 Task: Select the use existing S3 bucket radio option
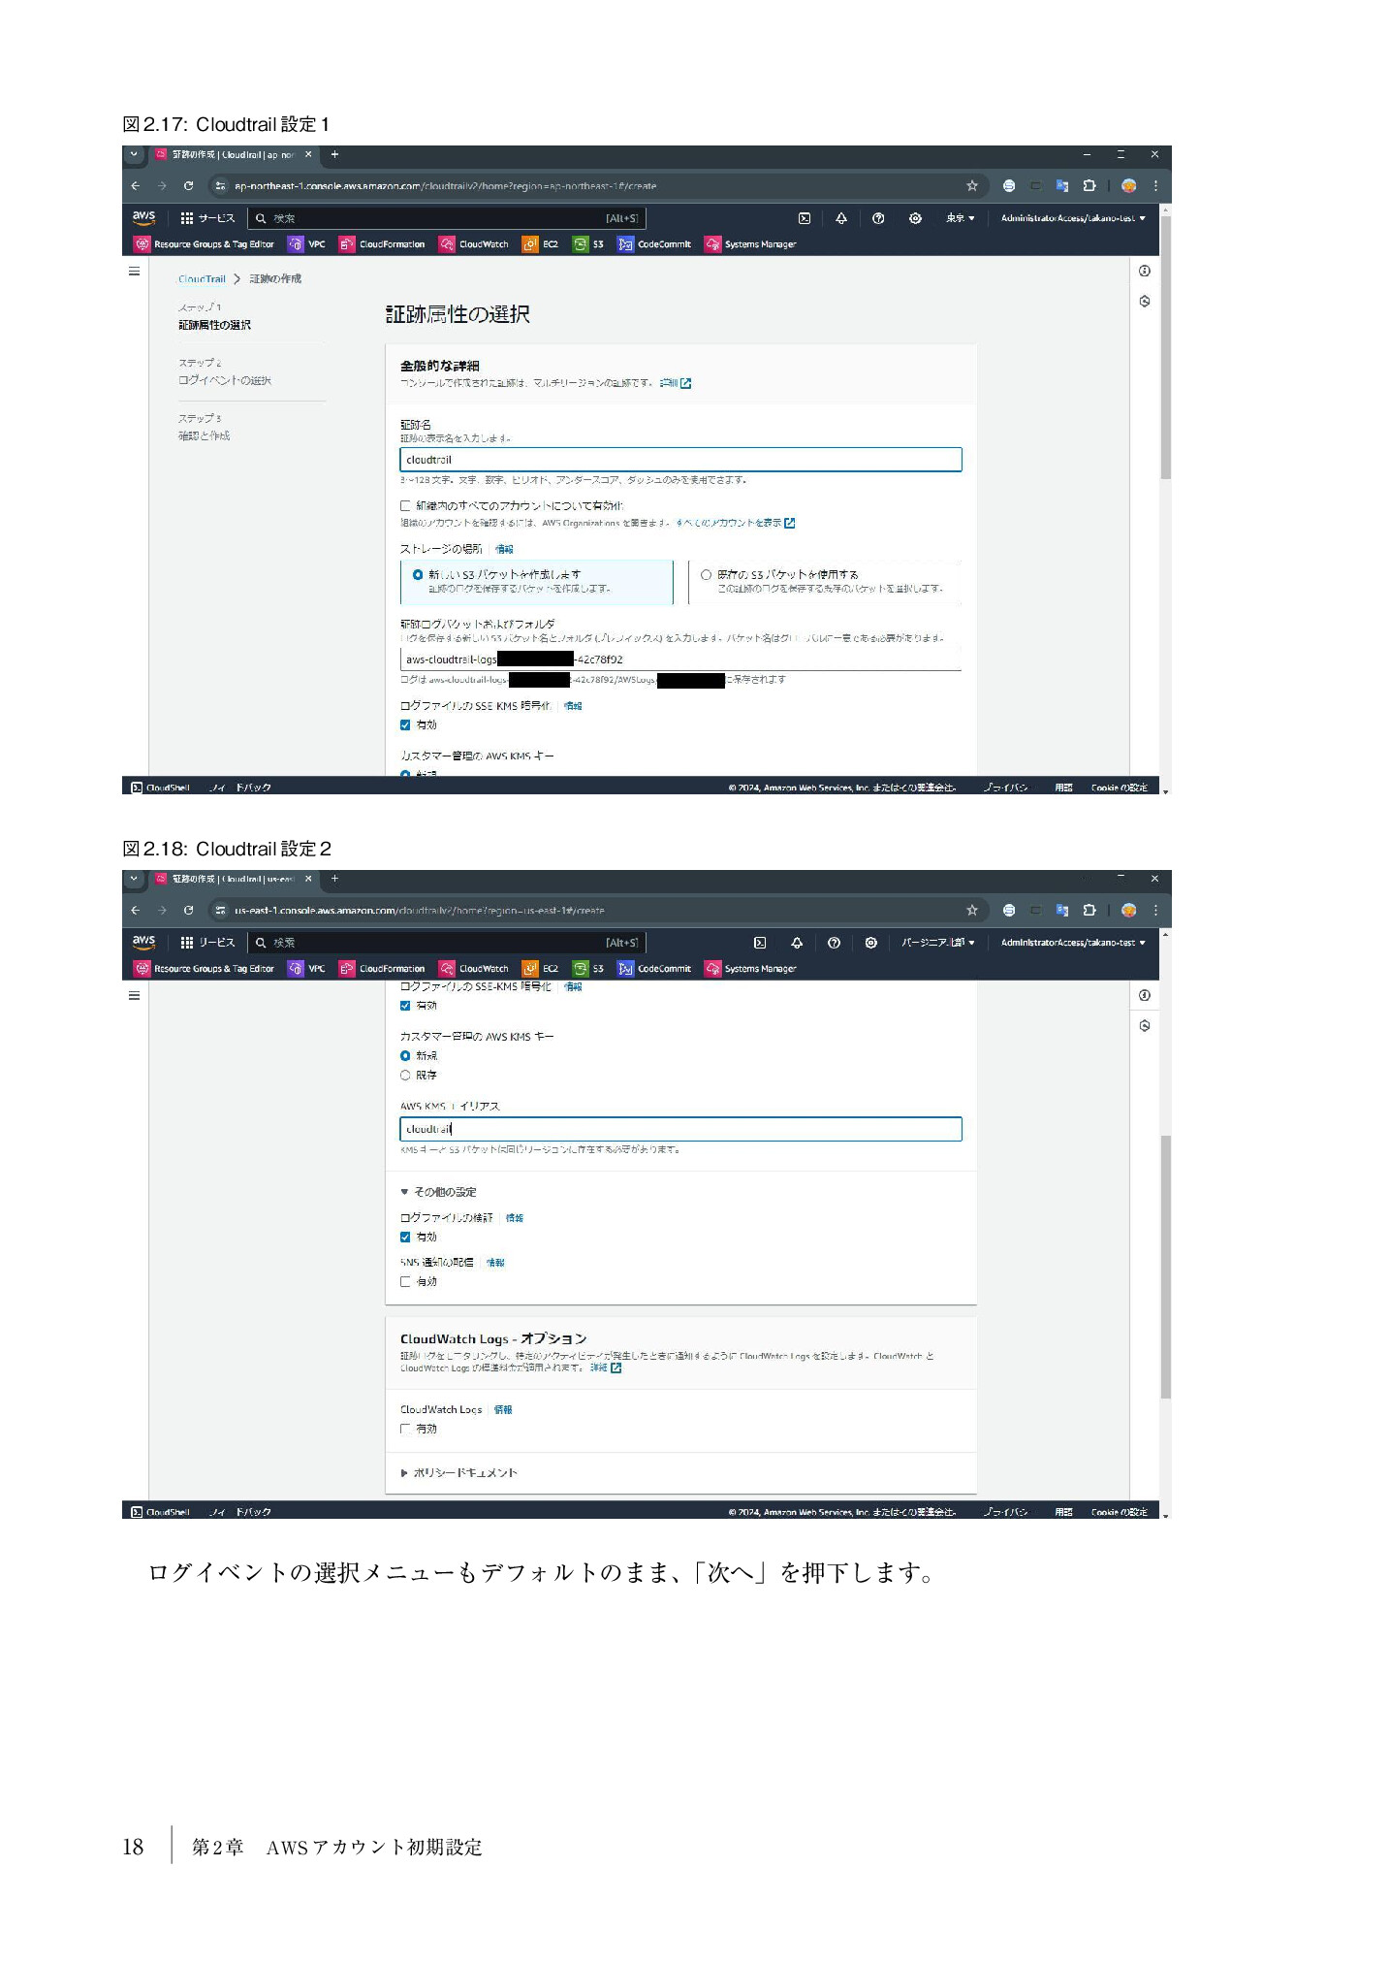[x=706, y=574]
